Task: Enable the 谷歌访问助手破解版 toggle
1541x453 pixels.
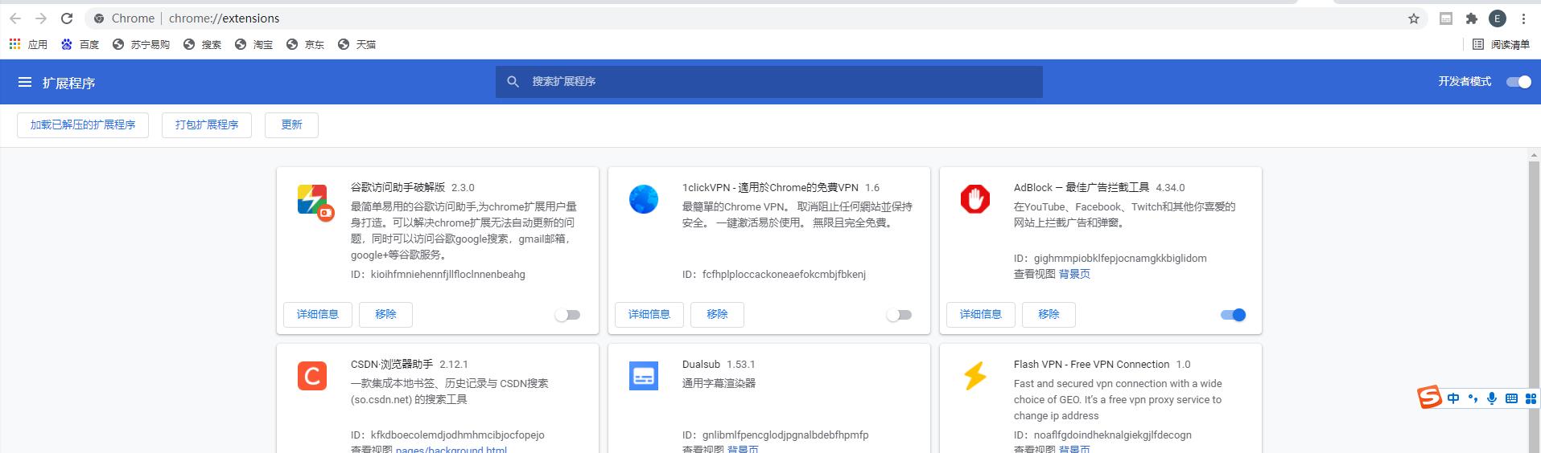Action: [567, 315]
